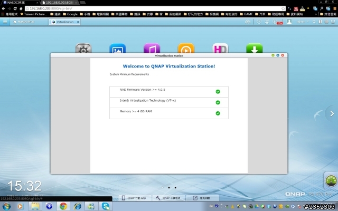Click the admin user avatar icon

[x=289, y=22]
